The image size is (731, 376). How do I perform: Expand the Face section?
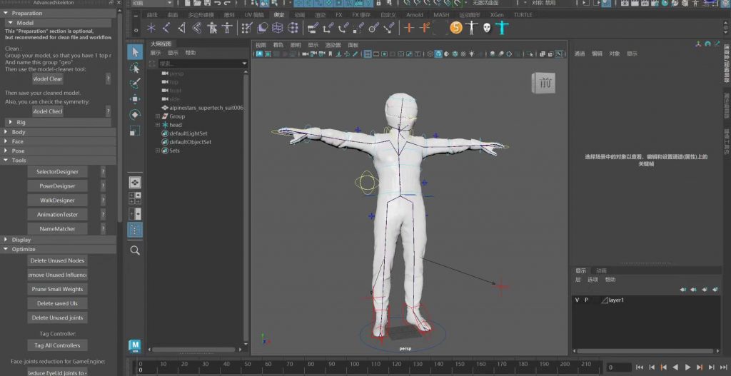coord(4,141)
